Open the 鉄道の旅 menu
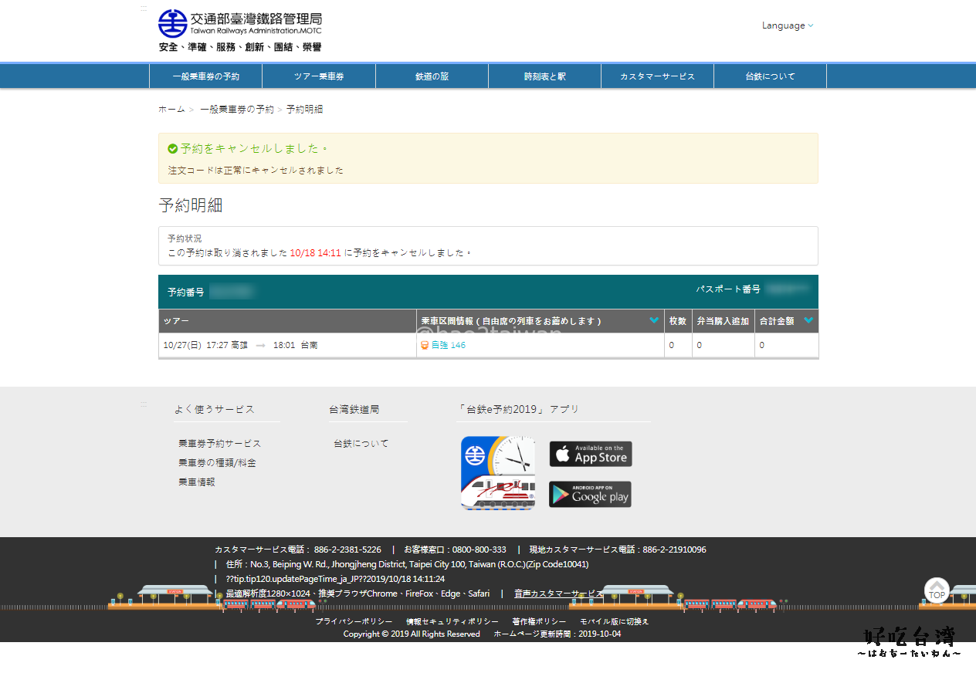This screenshot has width=976, height=673. (432, 76)
